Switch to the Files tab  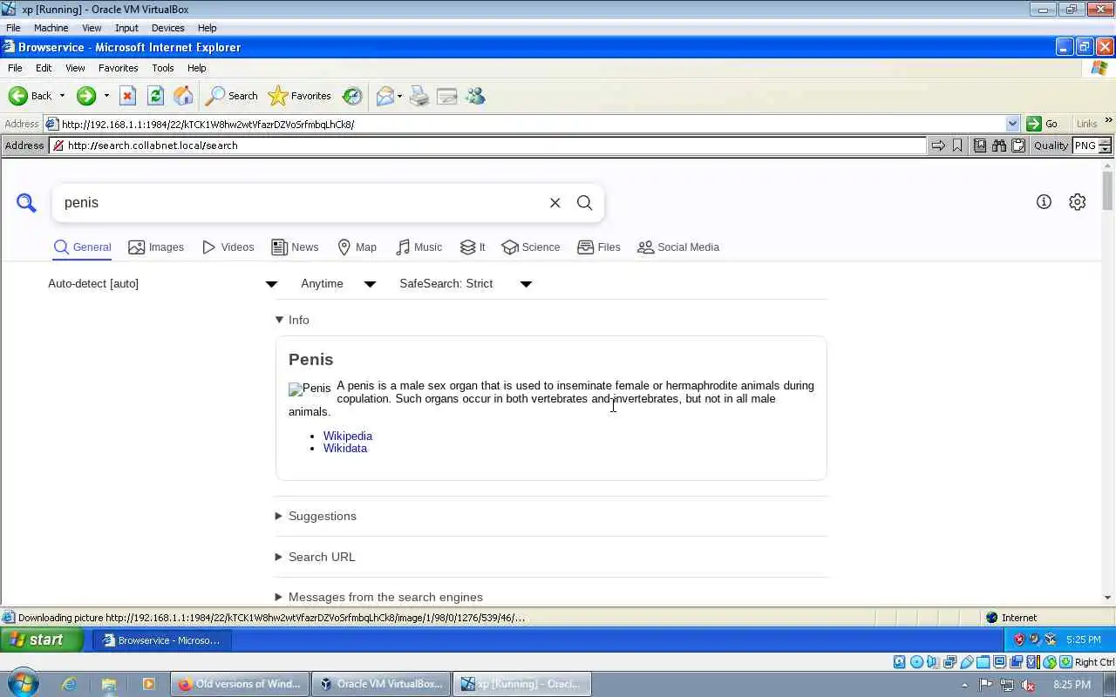pos(599,247)
